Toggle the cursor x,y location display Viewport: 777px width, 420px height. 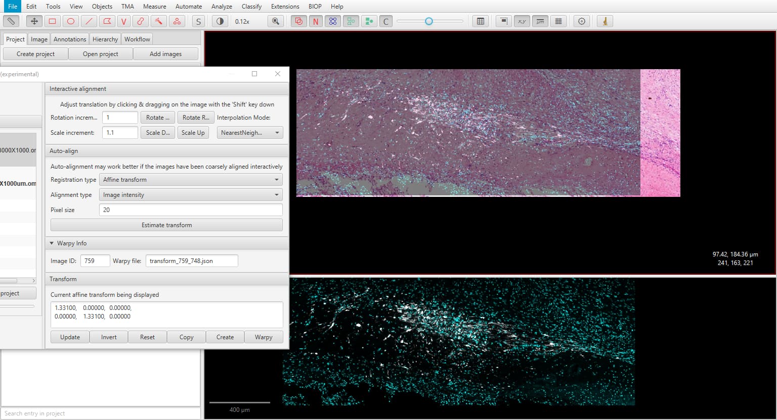[522, 21]
